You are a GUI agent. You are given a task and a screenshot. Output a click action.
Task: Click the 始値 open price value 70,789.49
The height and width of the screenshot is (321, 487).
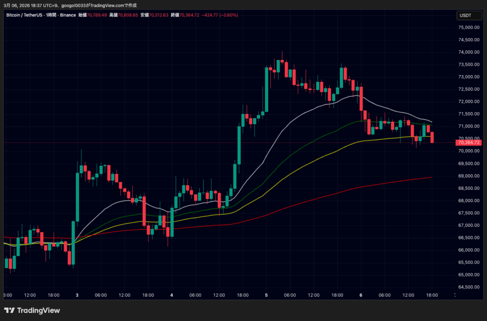[97, 15]
